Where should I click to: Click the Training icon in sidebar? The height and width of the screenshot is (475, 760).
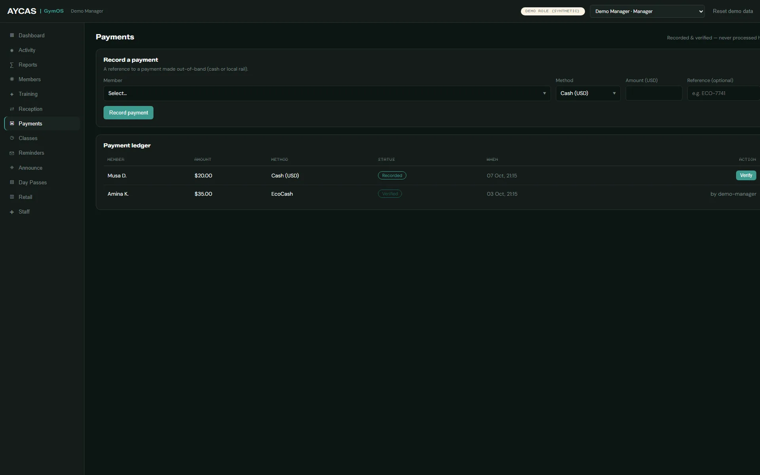click(x=12, y=94)
